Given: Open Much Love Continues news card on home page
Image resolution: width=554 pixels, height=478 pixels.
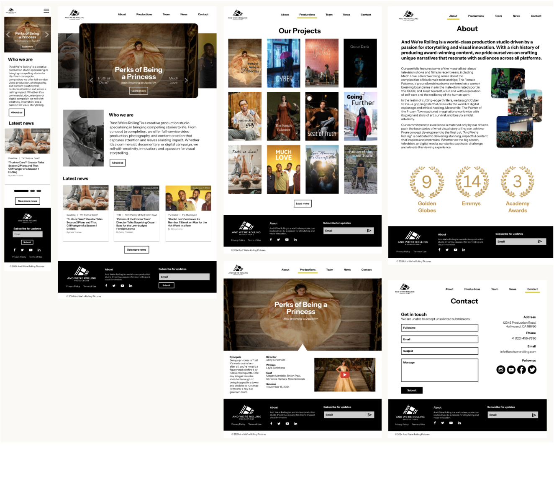Looking at the screenshot, I should click(x=188, y=213).
